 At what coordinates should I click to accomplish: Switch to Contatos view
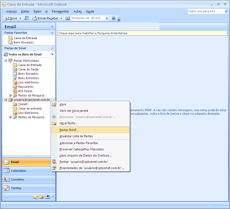(x=29, y=179)
